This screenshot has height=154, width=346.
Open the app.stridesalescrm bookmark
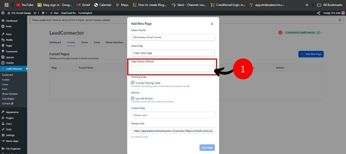coord(267,5)
